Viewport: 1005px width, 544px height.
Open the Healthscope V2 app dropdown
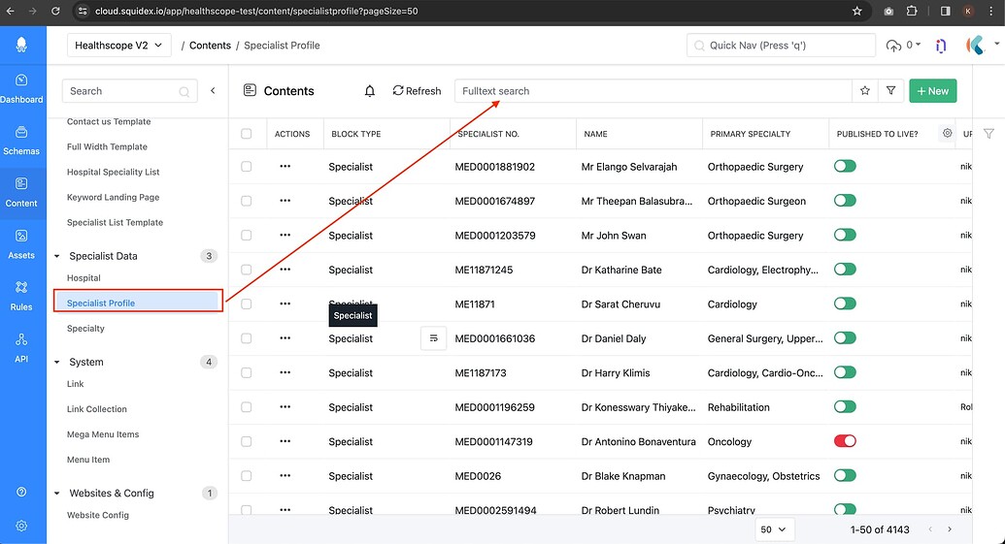pos(118,46)
